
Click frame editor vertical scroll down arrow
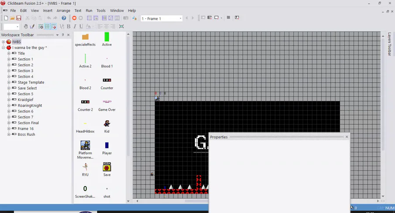coord(383,196)
